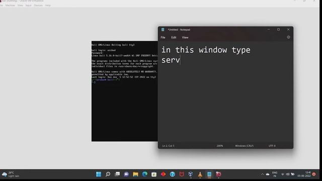Open the File menu in Notepad

[x=163, y=38]
